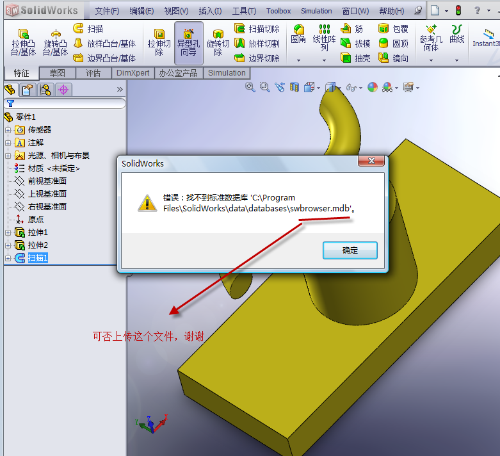Viewport: 500px width, 456px height.
Task: Switch to the DimXpert tab
Action: 133,73
